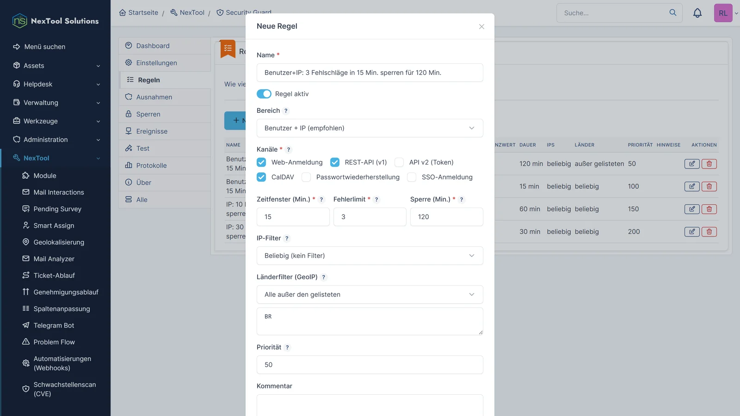This screenshot has width=740, height=416.
Task: Expand the Helpdesk sidebar menu
Action: [55, 84]
